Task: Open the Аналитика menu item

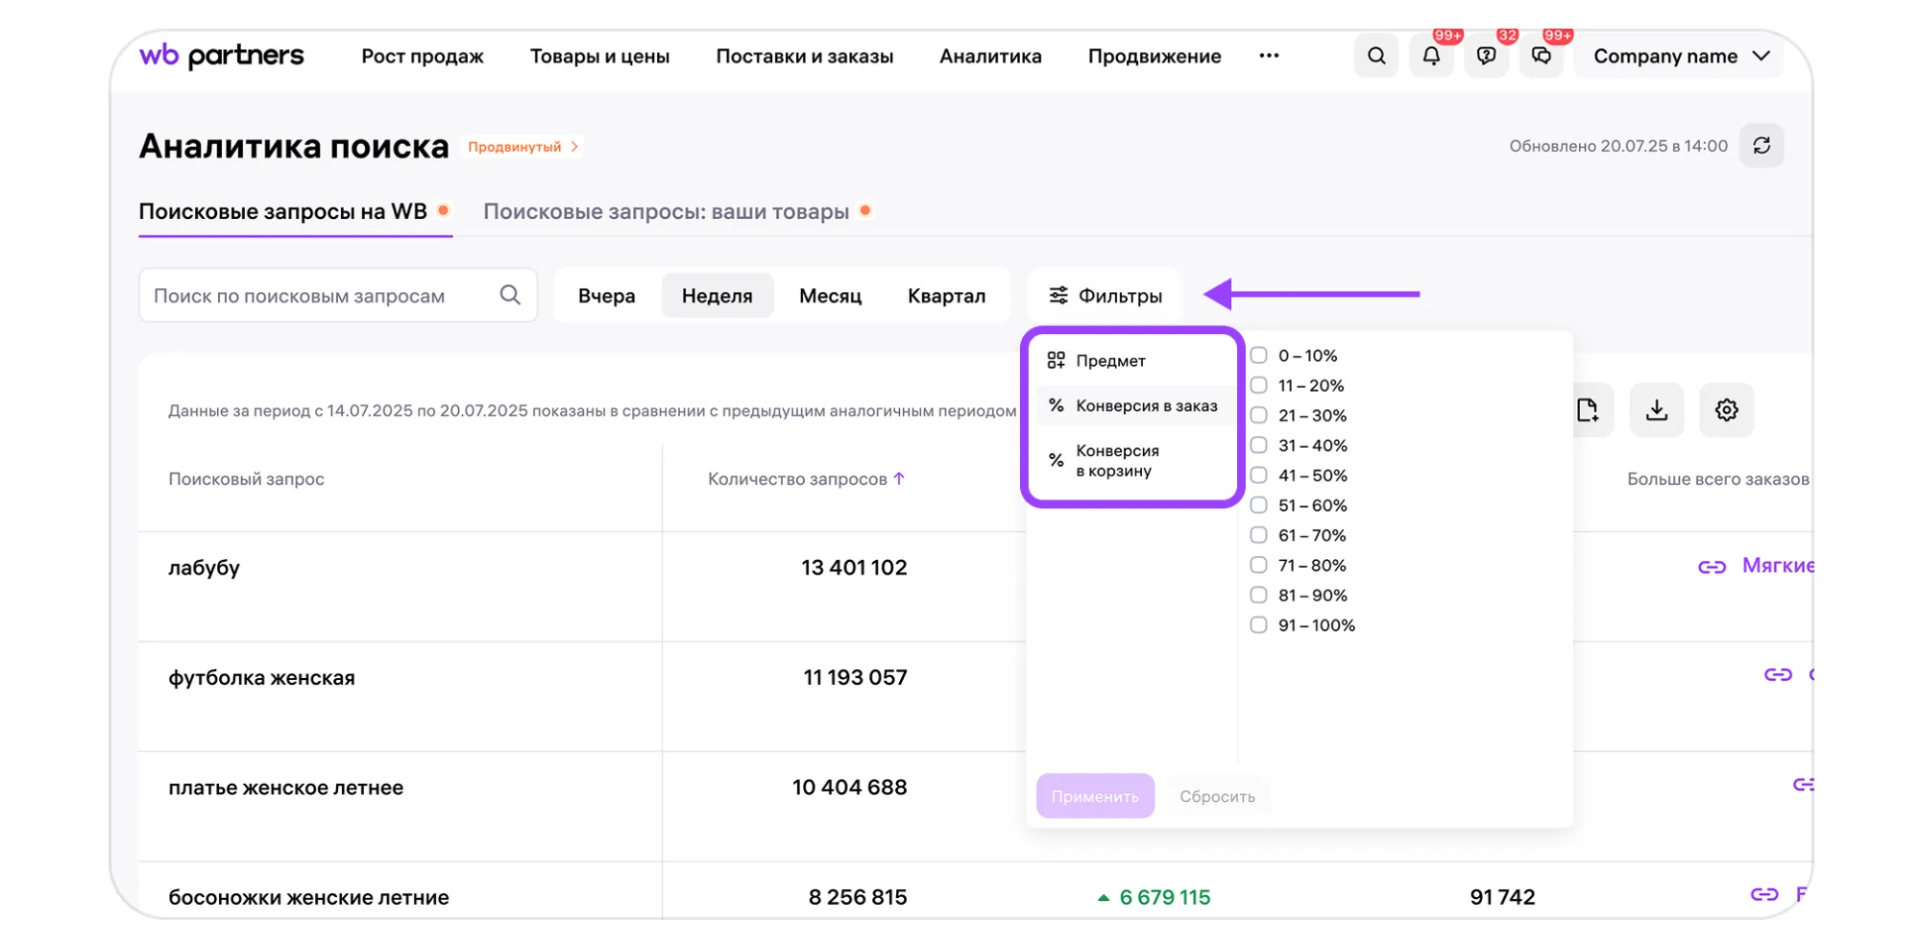Action: 989,57
